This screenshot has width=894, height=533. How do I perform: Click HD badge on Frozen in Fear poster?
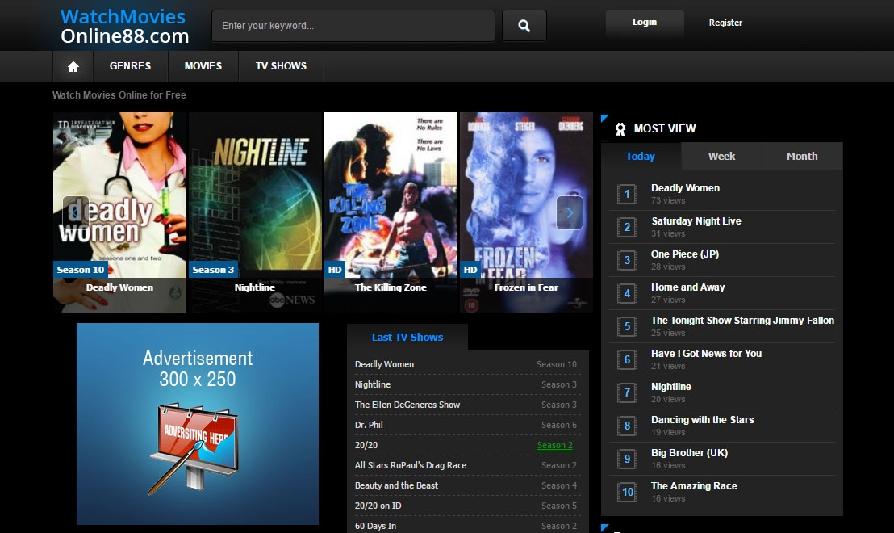[x=470, y=270]
